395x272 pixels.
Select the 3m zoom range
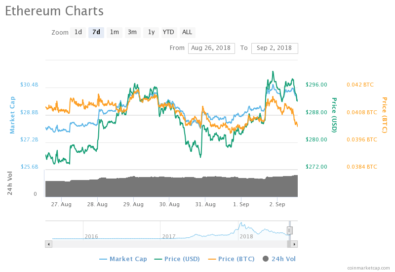coord(132,32)
